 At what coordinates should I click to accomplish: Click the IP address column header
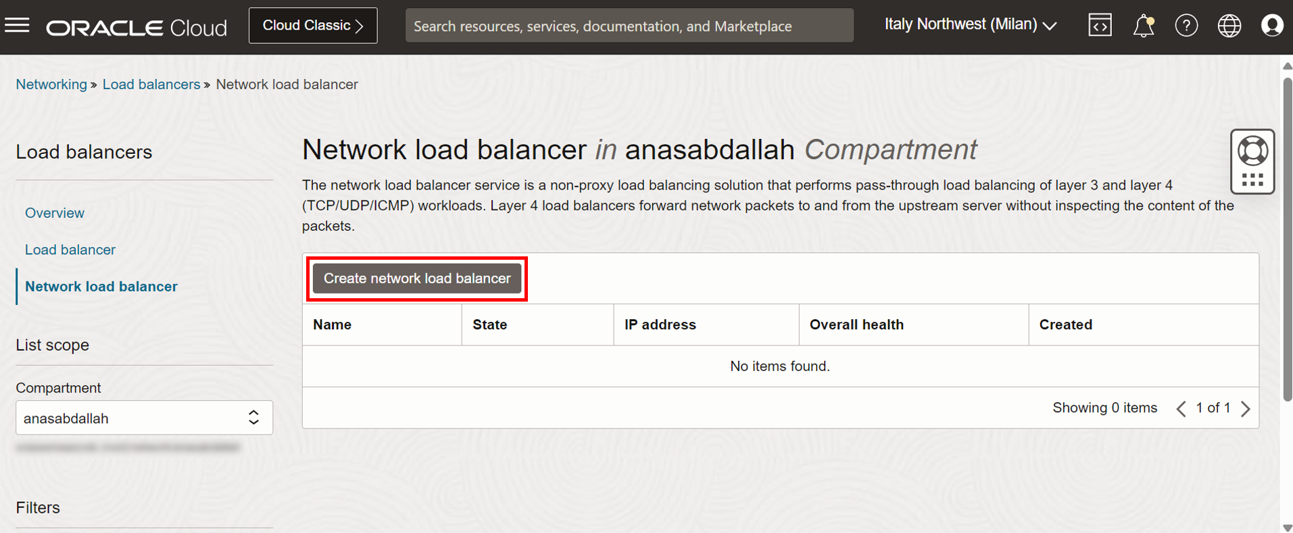coord(706,325)
